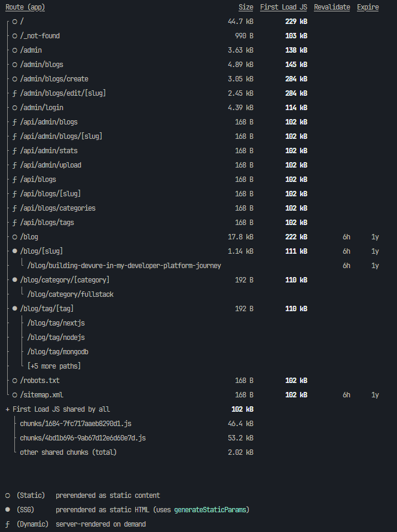397x532 pixels.
Task: Click the filled SSG dot beside /blog/[slug]
Action: point(14,251)
